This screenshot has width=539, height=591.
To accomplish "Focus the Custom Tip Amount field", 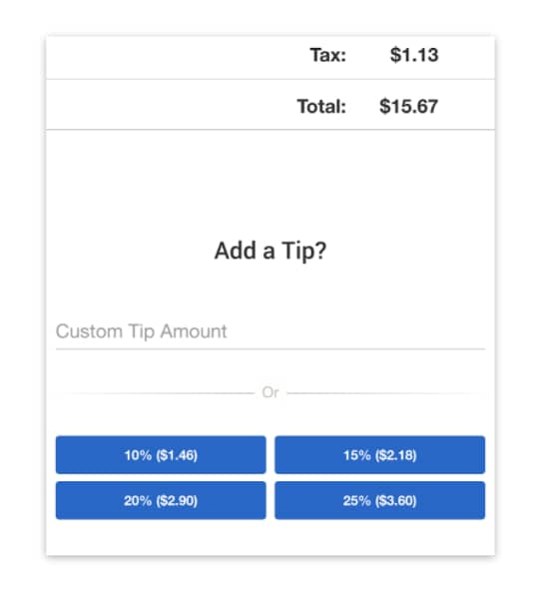I will click(x=270, y=331).
